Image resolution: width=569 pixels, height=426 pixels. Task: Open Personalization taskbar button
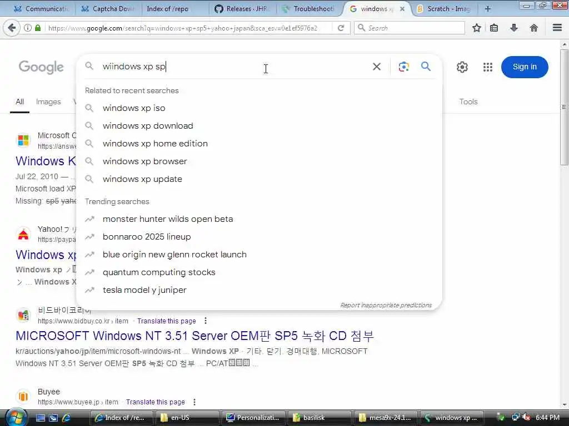coord(253,418)
